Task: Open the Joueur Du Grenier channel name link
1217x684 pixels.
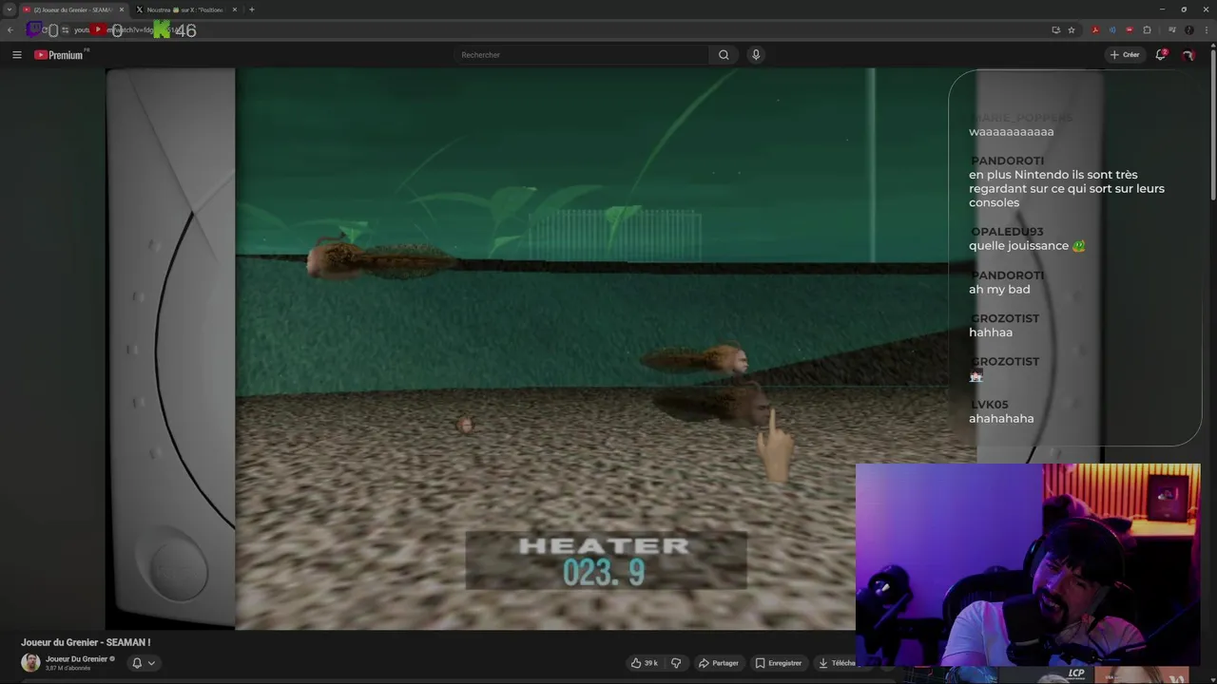Action: [76, 659]
